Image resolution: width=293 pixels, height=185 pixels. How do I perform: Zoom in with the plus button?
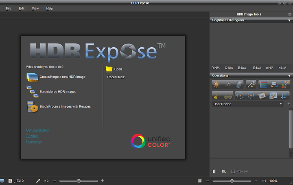click(256, 181)
